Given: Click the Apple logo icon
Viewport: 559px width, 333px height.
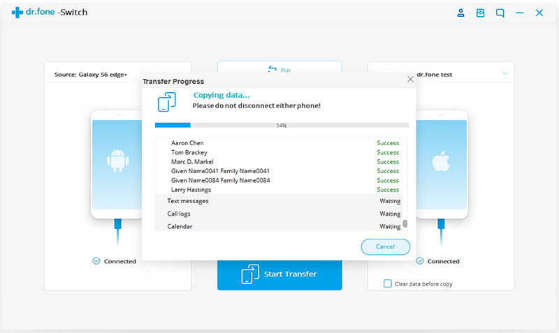Looking at the screenshot, I should pyautogui.click(x=441, y=161).
